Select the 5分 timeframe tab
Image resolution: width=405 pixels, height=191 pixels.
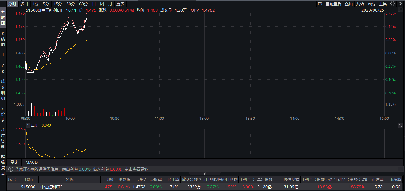pos(46,4)
